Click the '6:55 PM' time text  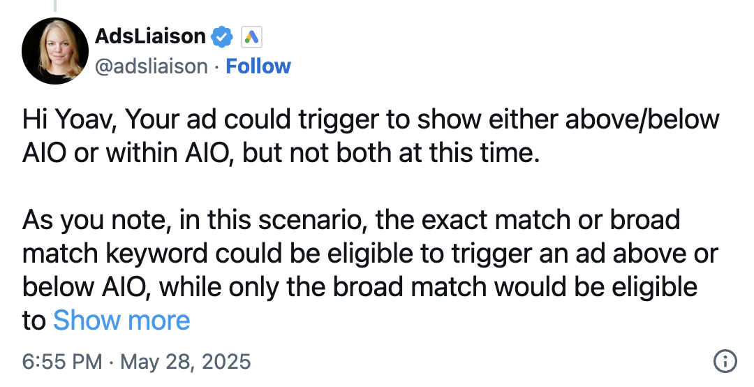tap(62, 361)
